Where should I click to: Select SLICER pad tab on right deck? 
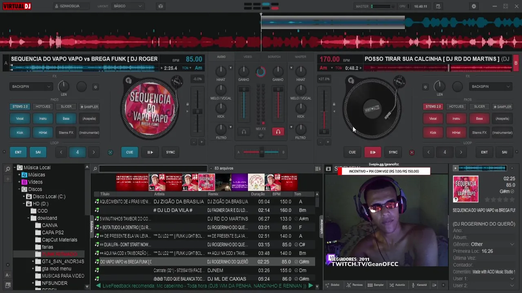click(x=479, y=107)
